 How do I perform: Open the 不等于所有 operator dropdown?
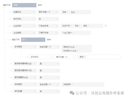48,33
